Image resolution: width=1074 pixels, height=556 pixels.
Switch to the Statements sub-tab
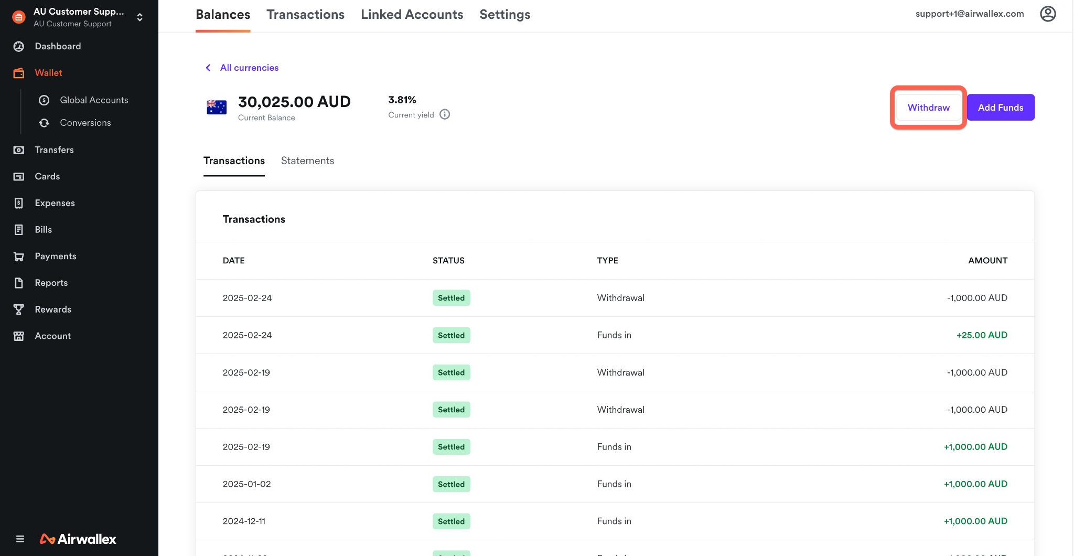point(307,161)
